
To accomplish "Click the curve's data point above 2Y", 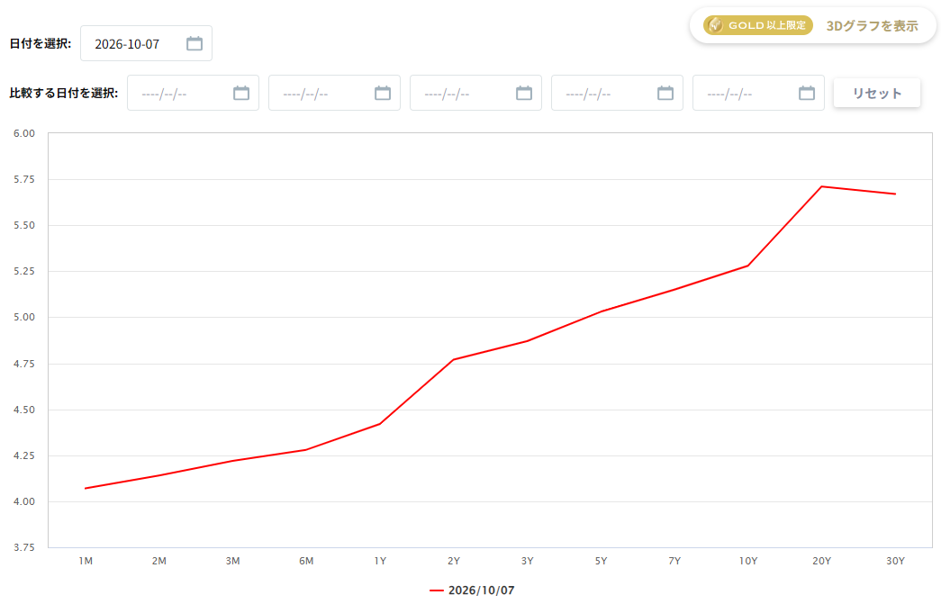I will pyautogui.click(x=454, y=360).
